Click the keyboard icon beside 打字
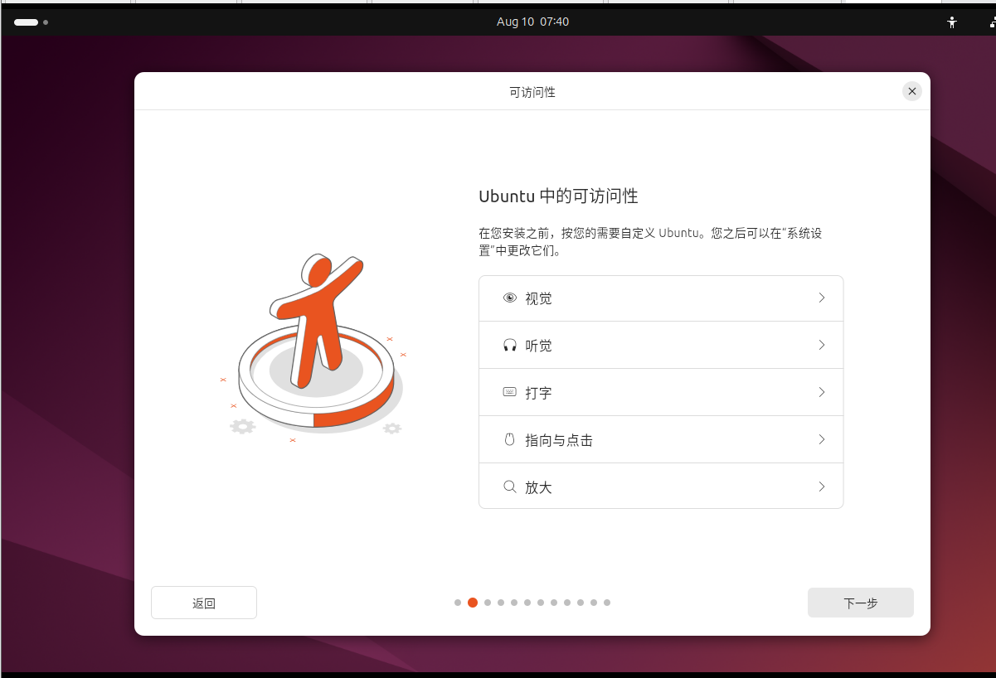The image size is (996, 678). (510, 392)
